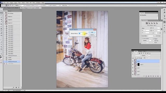Screen dimensions: 166x93
Task: Open the Style dropdown in options bar
Action: click(x=38, y=5)
